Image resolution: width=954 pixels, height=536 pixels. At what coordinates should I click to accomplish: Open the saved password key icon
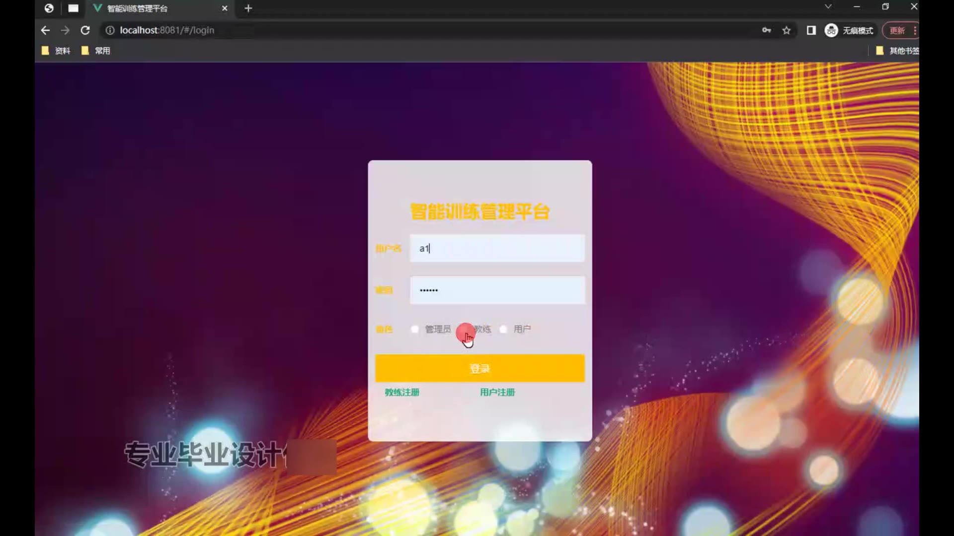tap(767, 30)
